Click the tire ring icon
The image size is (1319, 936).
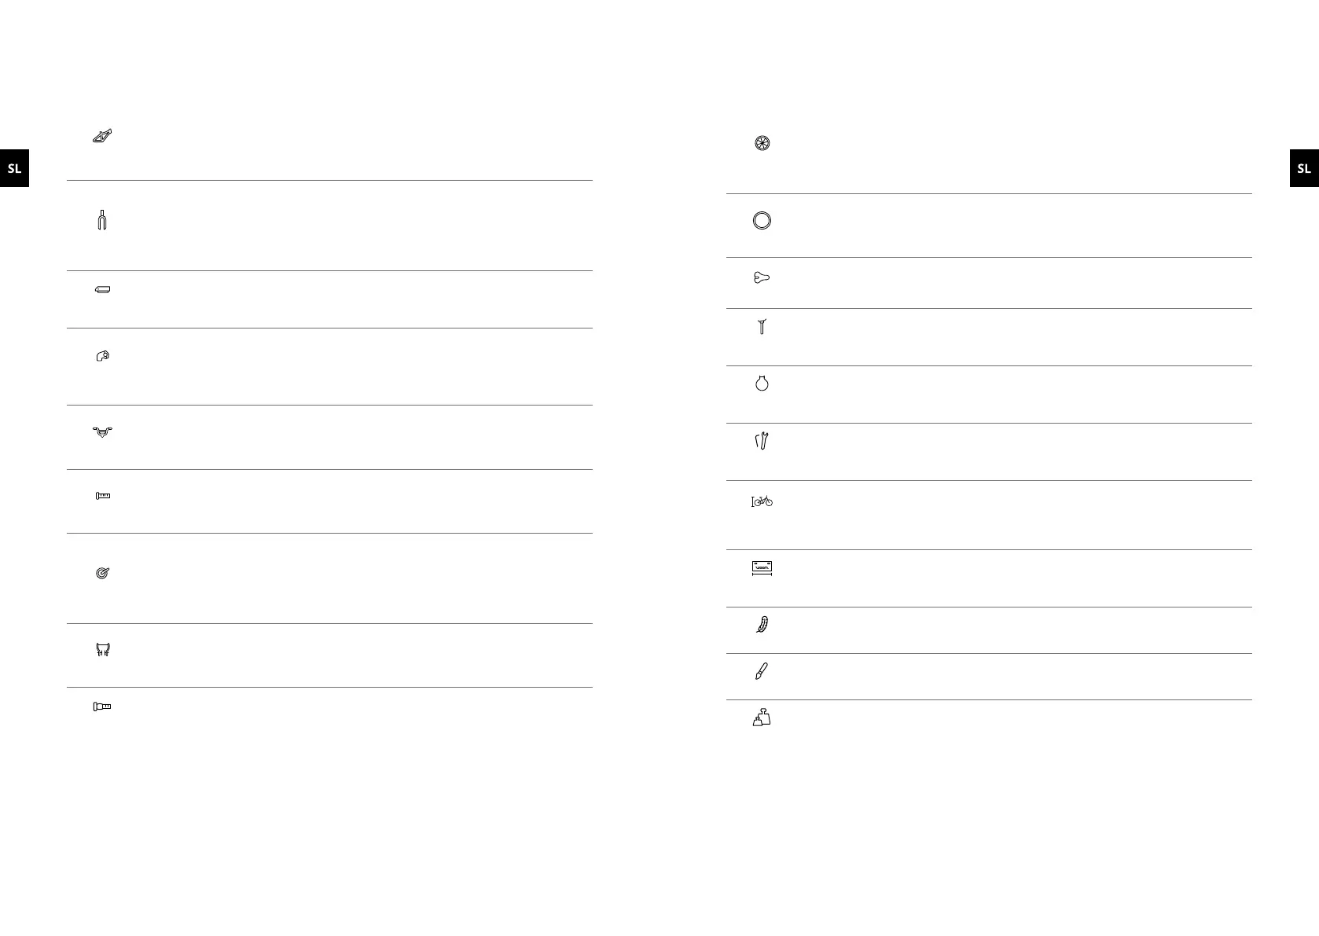(762, 221)
